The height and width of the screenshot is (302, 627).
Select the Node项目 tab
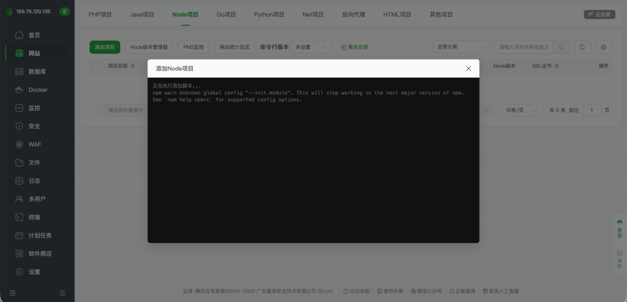coord(185,14)
